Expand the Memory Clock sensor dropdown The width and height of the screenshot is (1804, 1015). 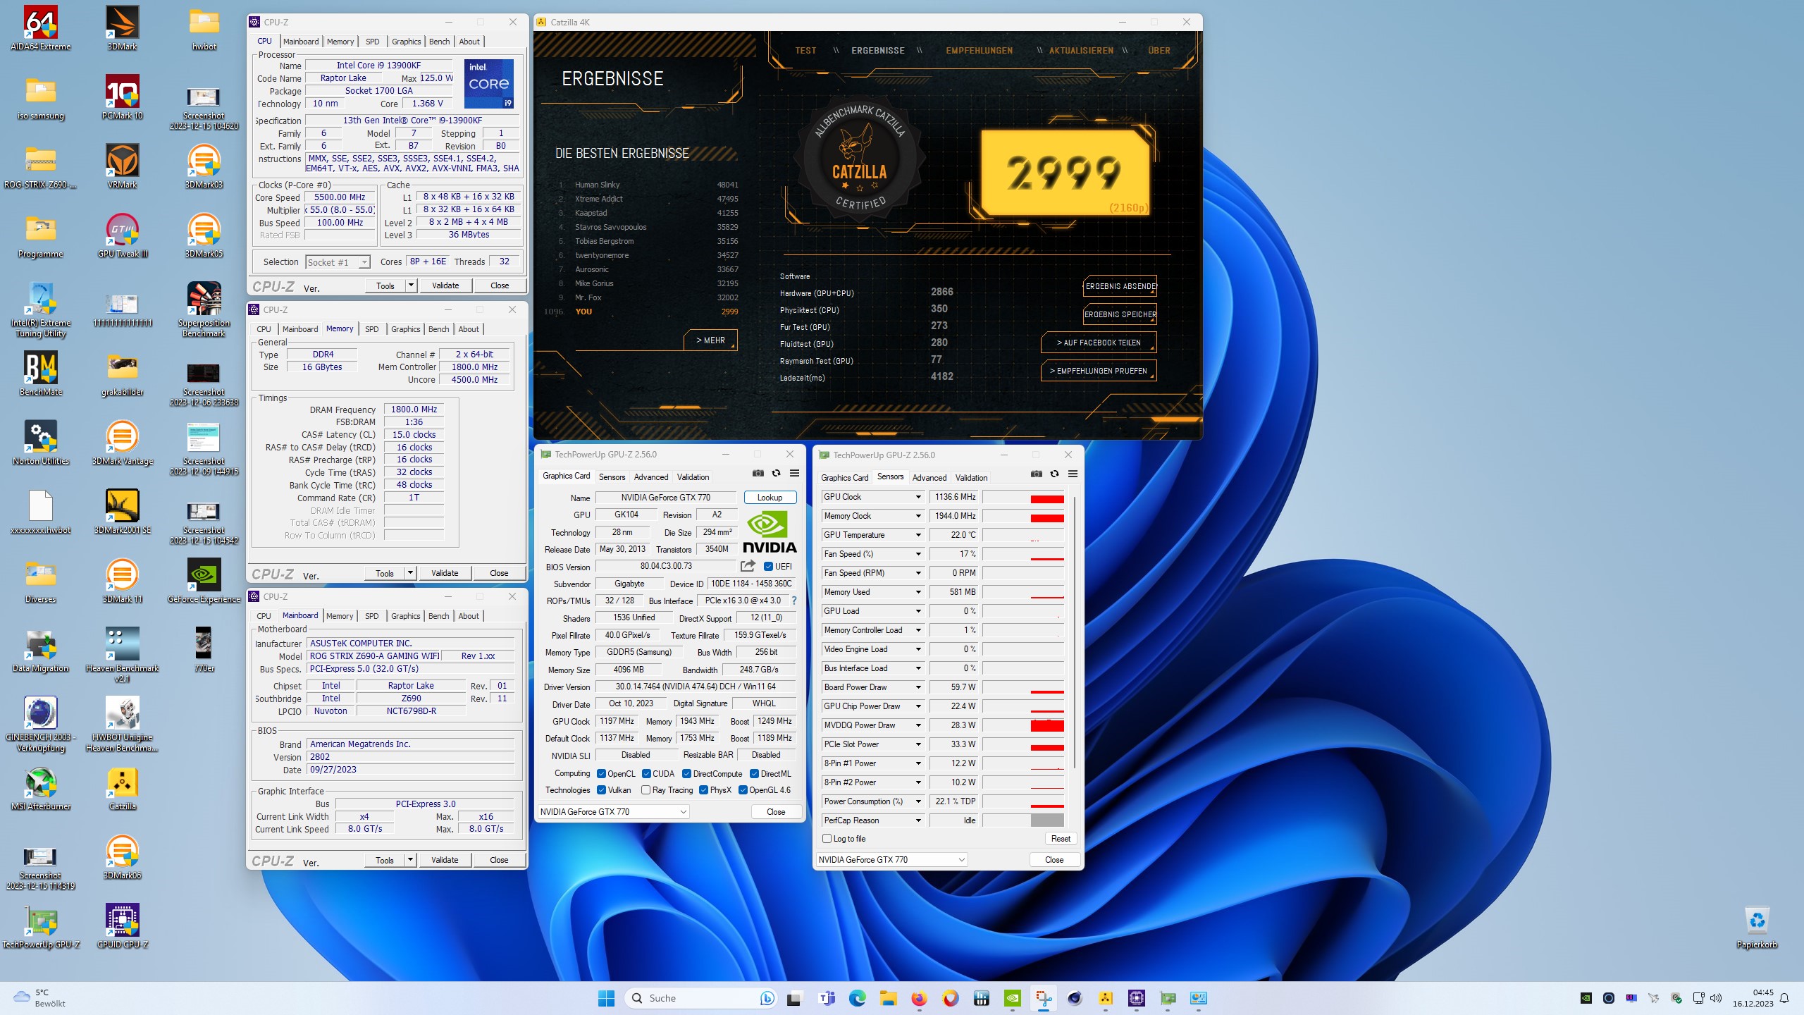click(x=918, y=516)
